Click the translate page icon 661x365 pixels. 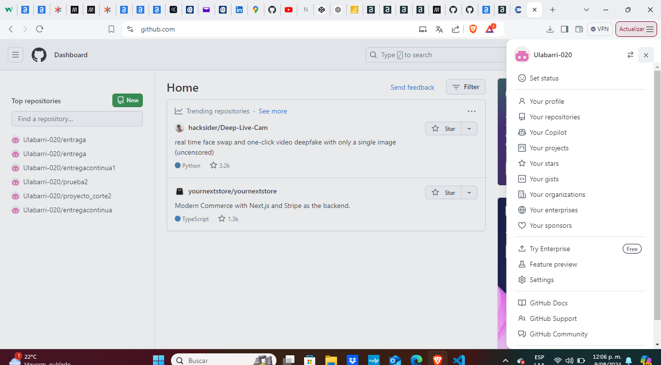click(x=439, y=29)
